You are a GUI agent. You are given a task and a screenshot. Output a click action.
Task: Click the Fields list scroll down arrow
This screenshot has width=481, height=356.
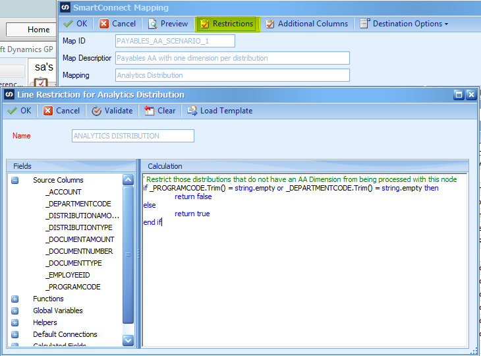pos(128,340)
